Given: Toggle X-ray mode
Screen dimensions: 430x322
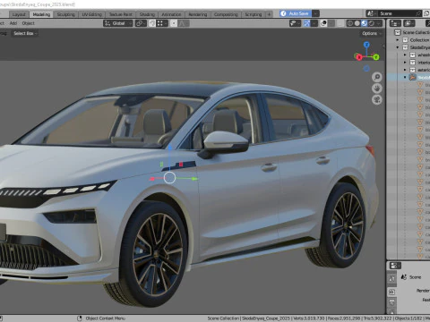Looking at the screenshot, I should (340, 23).
